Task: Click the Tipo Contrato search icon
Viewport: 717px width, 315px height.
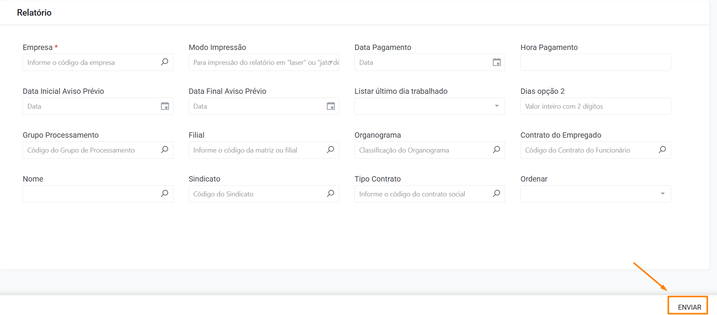Action: click(x=496, y=194)
